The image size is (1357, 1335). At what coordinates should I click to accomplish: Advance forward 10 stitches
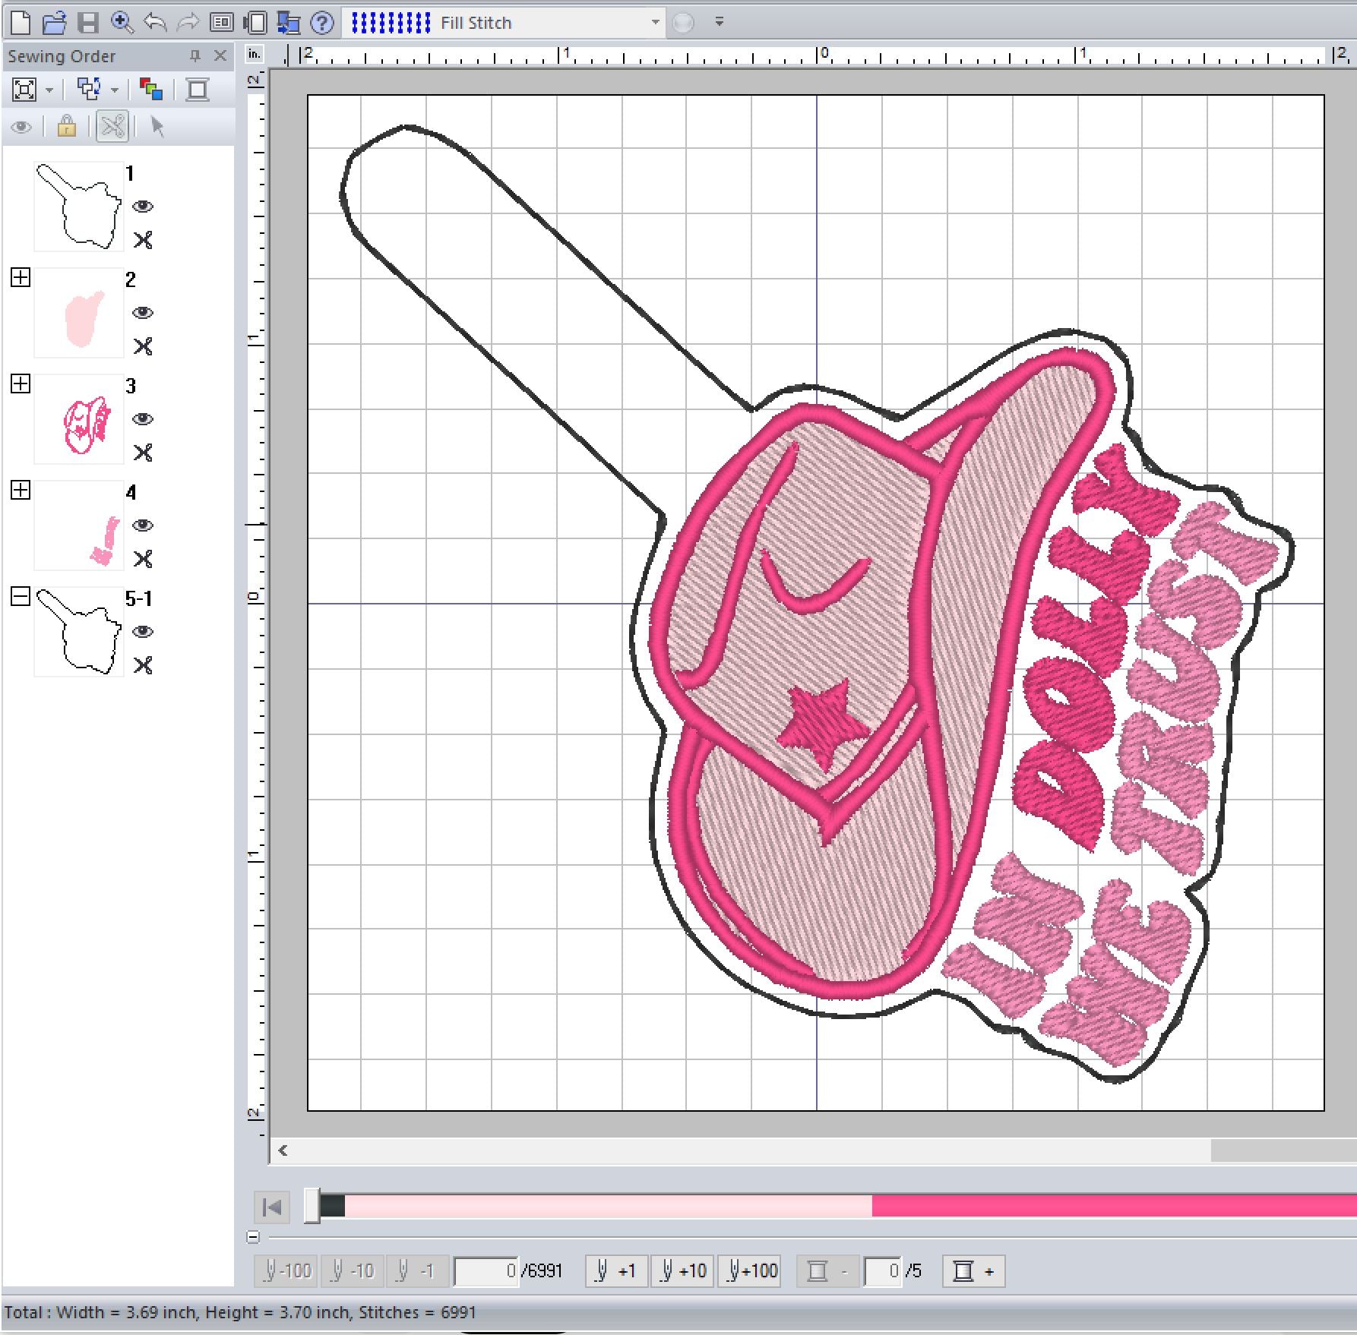(682, 1271)
